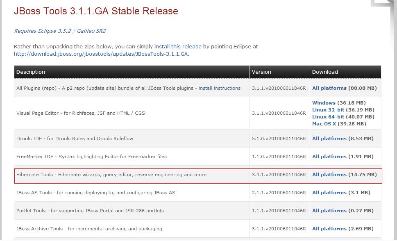The image size is (397, 241).
Task: Download Drools IDE for all platforms
Action: (329, 139)
